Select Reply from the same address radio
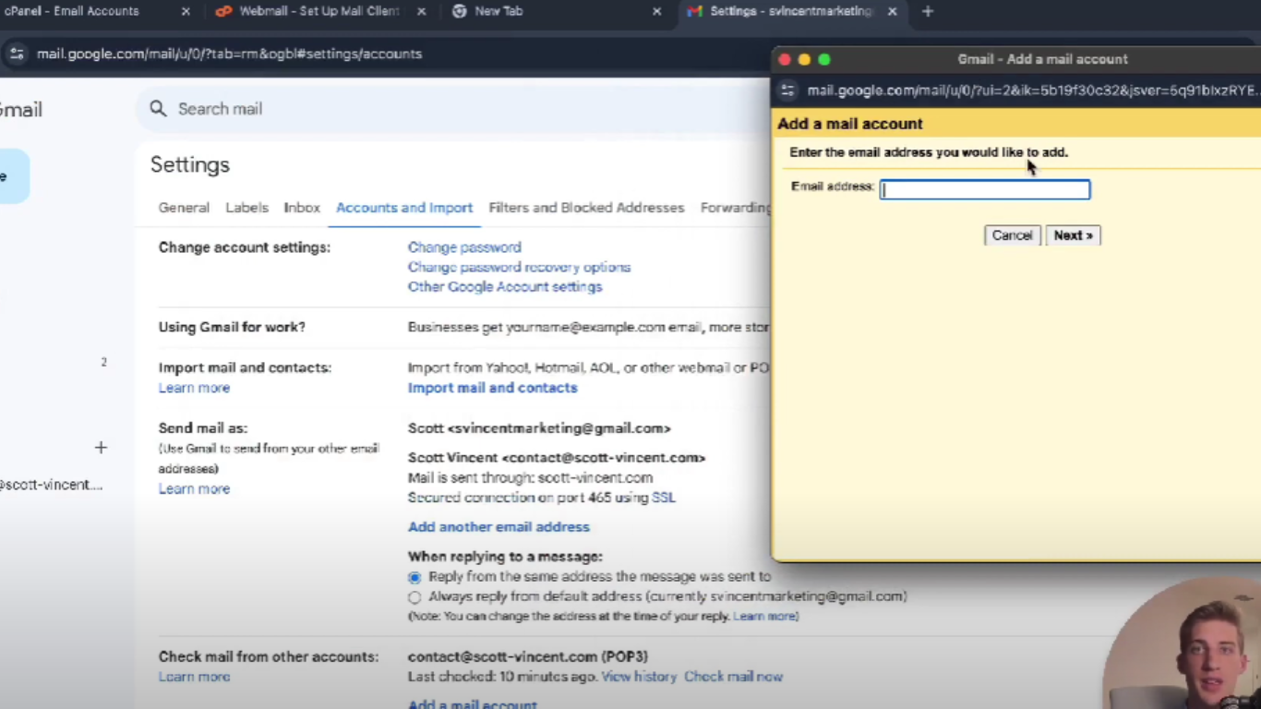Viewport: 1261px width, 709px height. (414, 577)
